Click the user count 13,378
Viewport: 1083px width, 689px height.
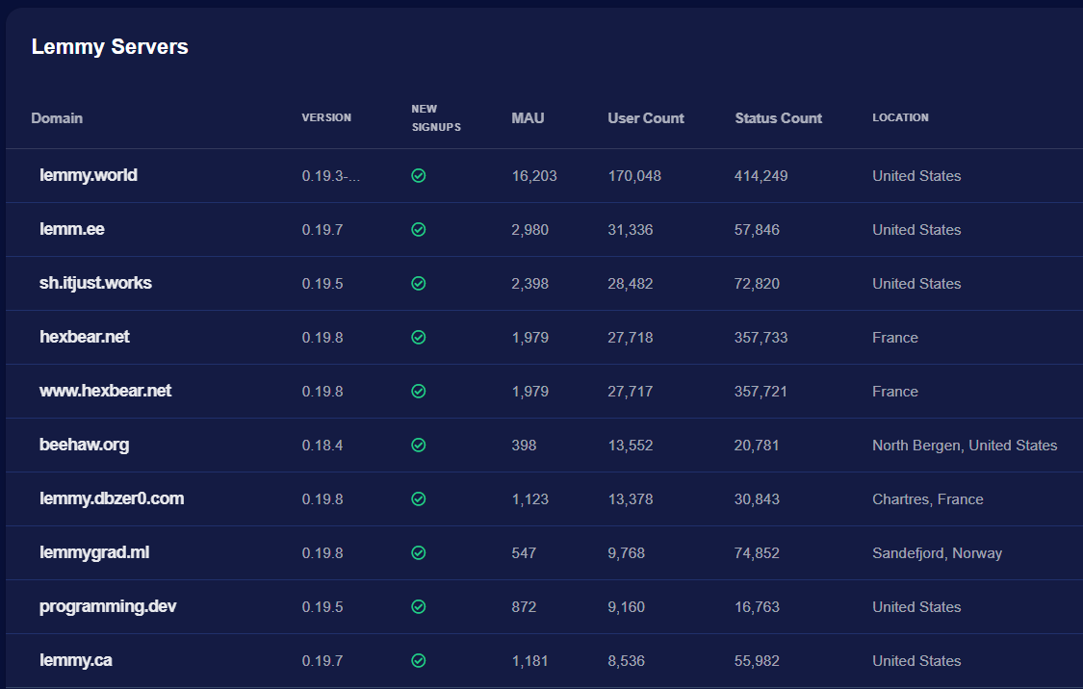click(630, 499)
